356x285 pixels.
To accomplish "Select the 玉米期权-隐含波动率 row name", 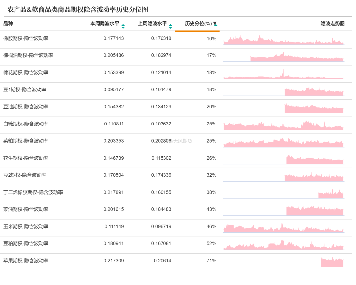I will click(26, 226).
